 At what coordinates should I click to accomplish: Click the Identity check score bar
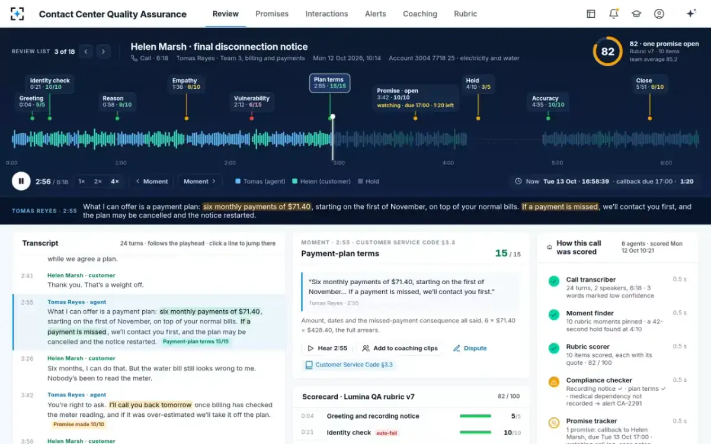pos(476,433)
